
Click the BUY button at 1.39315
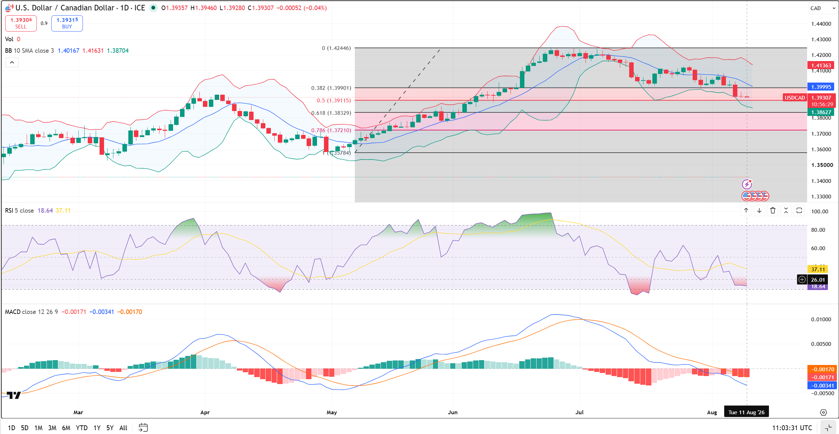[67, 23]
